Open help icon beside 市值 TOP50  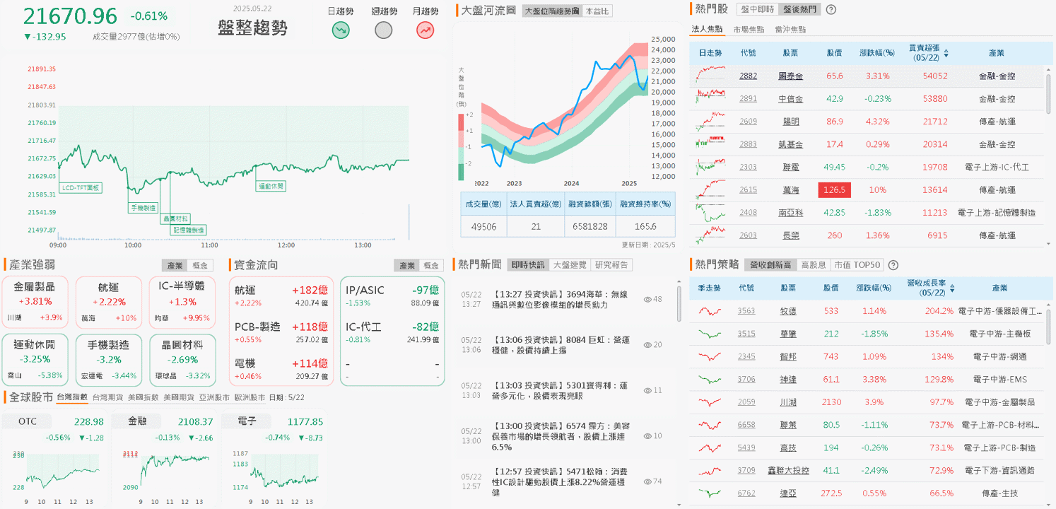coord(893,265)
